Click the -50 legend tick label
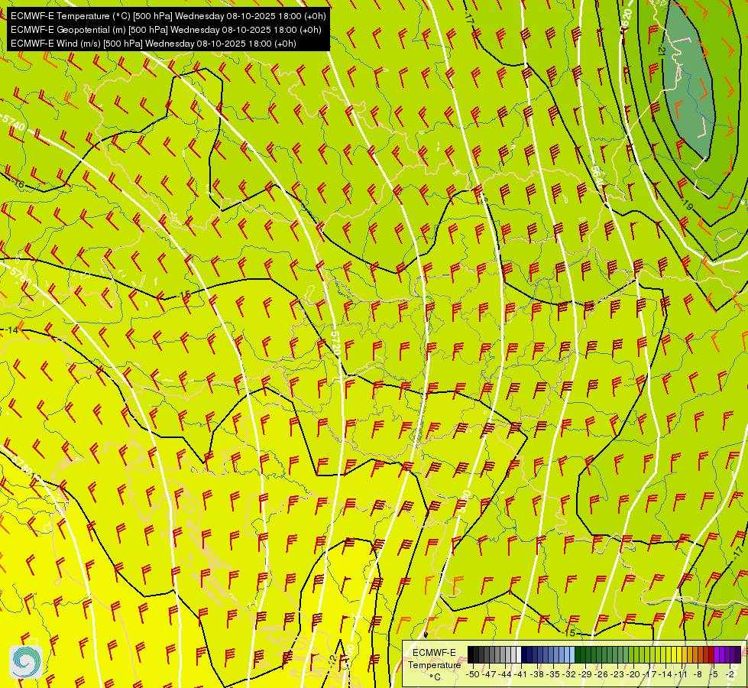Image resolution: width=748 pixels, height=688 pixels. click(x=473, y=674)
